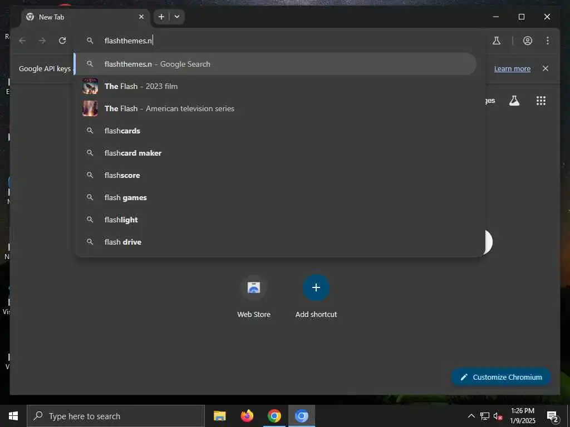Open File Explorer from the taskbar
Image resolution: width=570 pixels, height=427 pixels.
[219, 416]
